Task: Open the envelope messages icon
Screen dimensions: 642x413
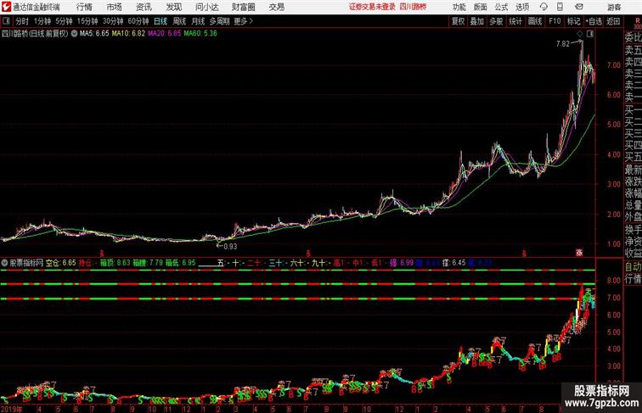Action: point(579,7)
